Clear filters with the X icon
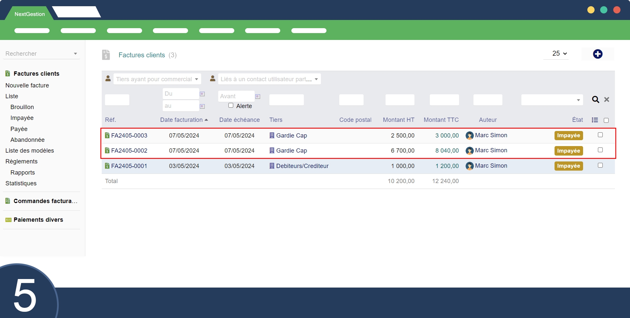The image size is (630, 318). click(607, 100)
